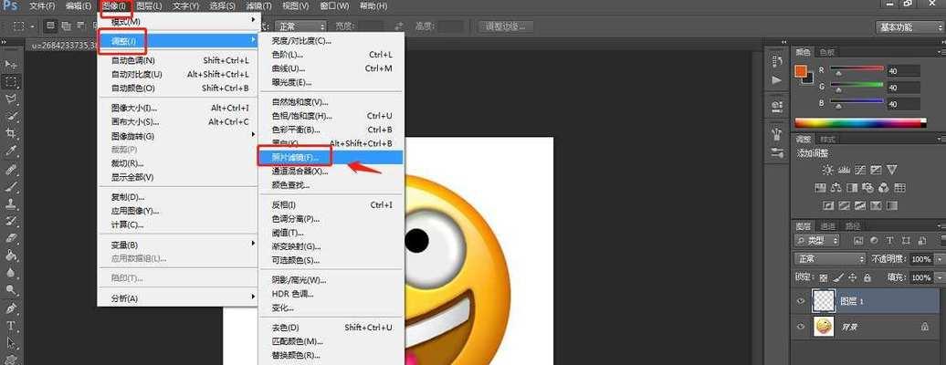Switch to the 路径 tab

853,226
